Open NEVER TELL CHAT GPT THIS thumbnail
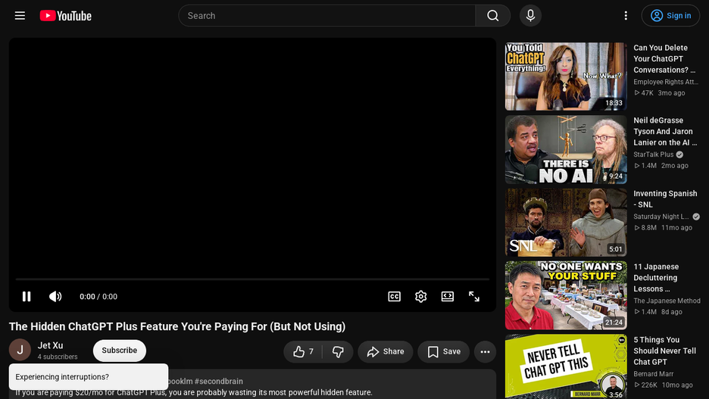The width and height of the screenshot is (709, 399). pyautogui.click(x=566, y=366)
